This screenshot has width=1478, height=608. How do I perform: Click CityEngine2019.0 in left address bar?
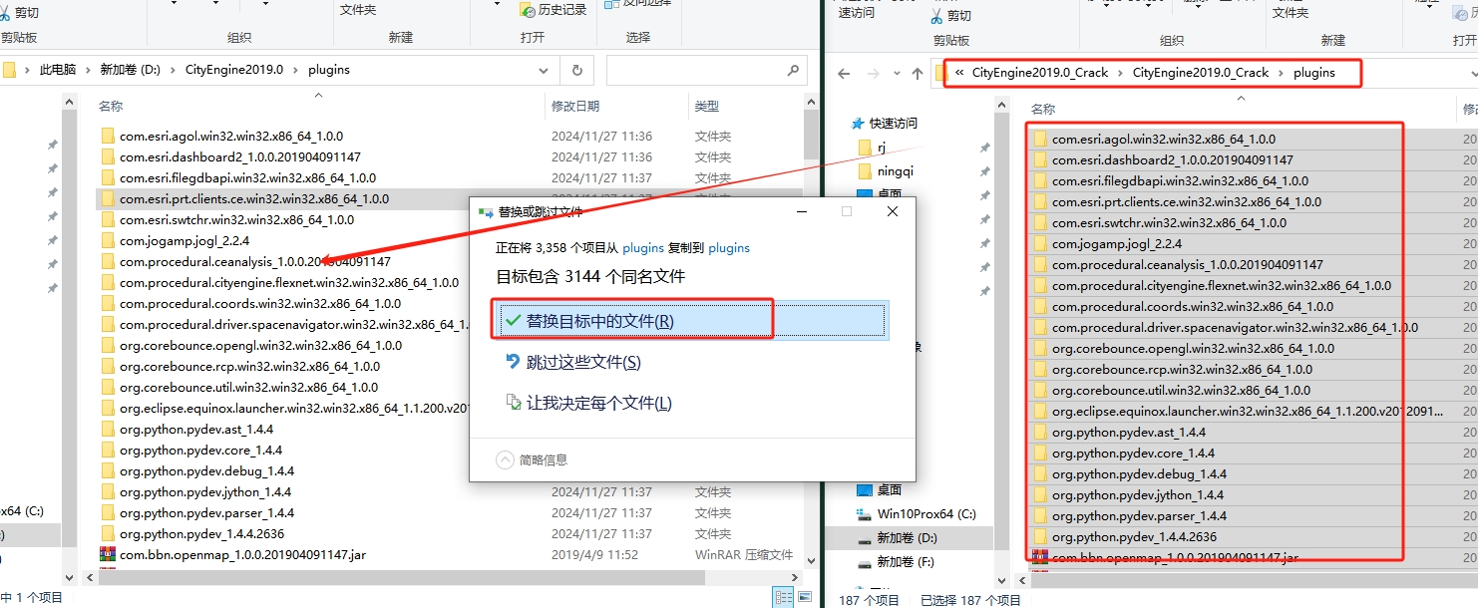tap(234, 70)
